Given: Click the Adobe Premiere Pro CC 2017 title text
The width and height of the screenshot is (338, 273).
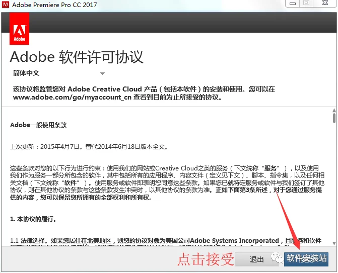Looking at the screenshot, I should pyautogui.click(x=54, y=5).
